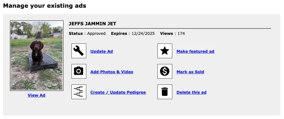Click the wrench icon for updating ad
Image resolution: width=284 pixels, height=119 pixels.
click(x=79, y=51)
